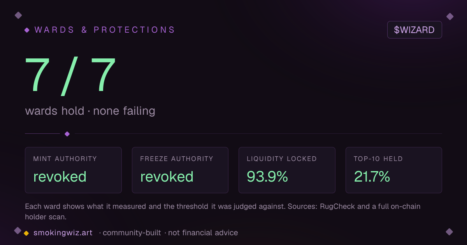467x245 pixels.
Task: Click the 21.7% top-10 held value
Action: point(372,177)
